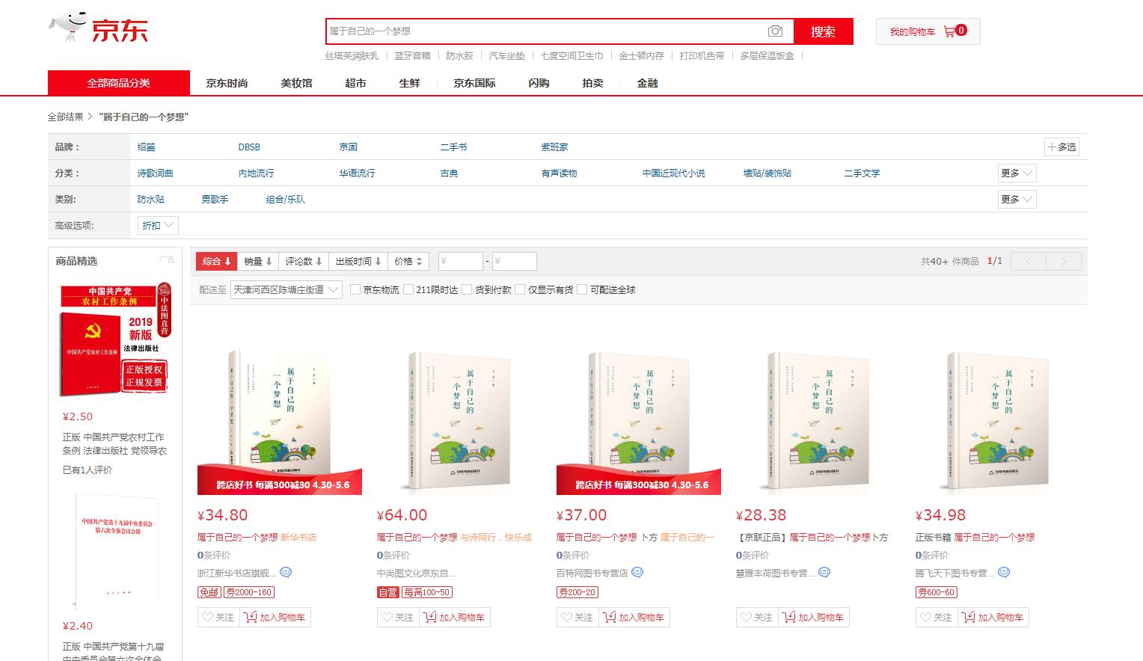Open the 折扣 advanced option dropdown
Screen dimensions: 1143x661
pyautogui.click(x=158, y=225)
